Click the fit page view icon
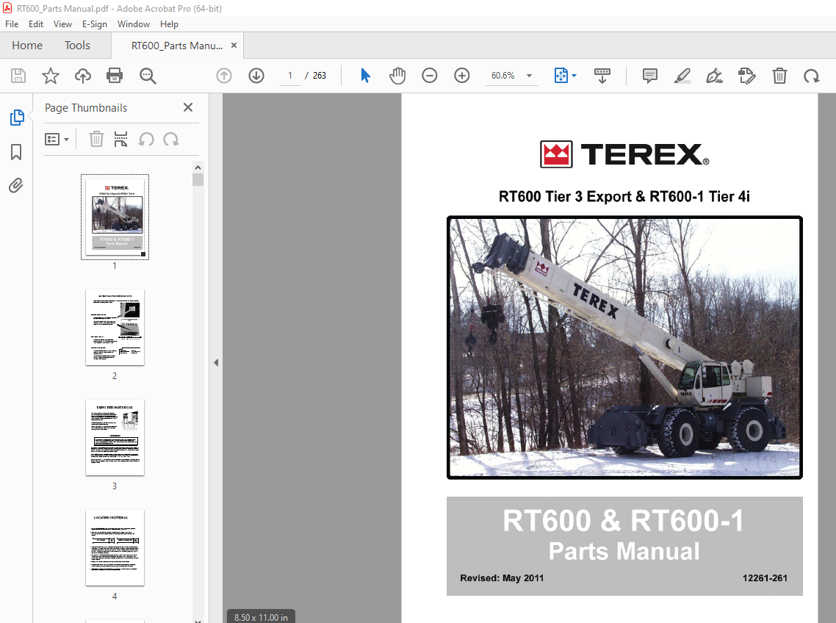 point(561,76)
